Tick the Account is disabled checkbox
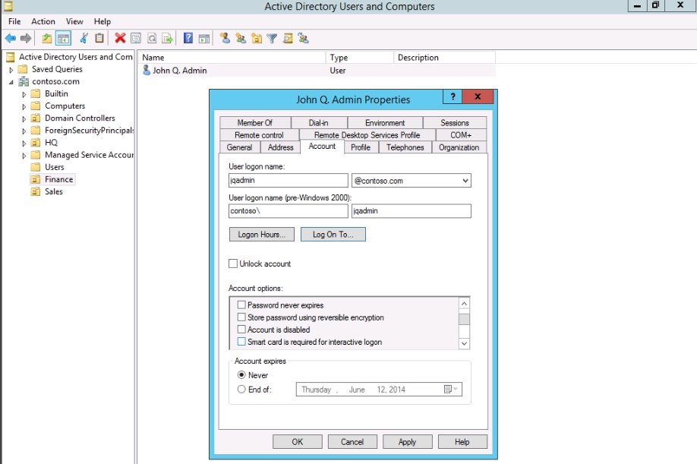The height and width of the screenshot is (464, 697). pos(241,330)
